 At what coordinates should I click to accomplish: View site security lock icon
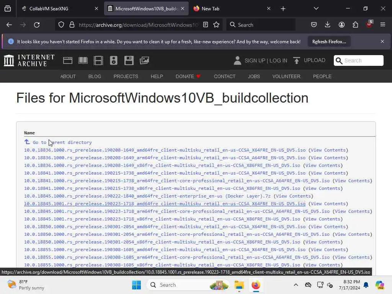(x=72, y=25)
